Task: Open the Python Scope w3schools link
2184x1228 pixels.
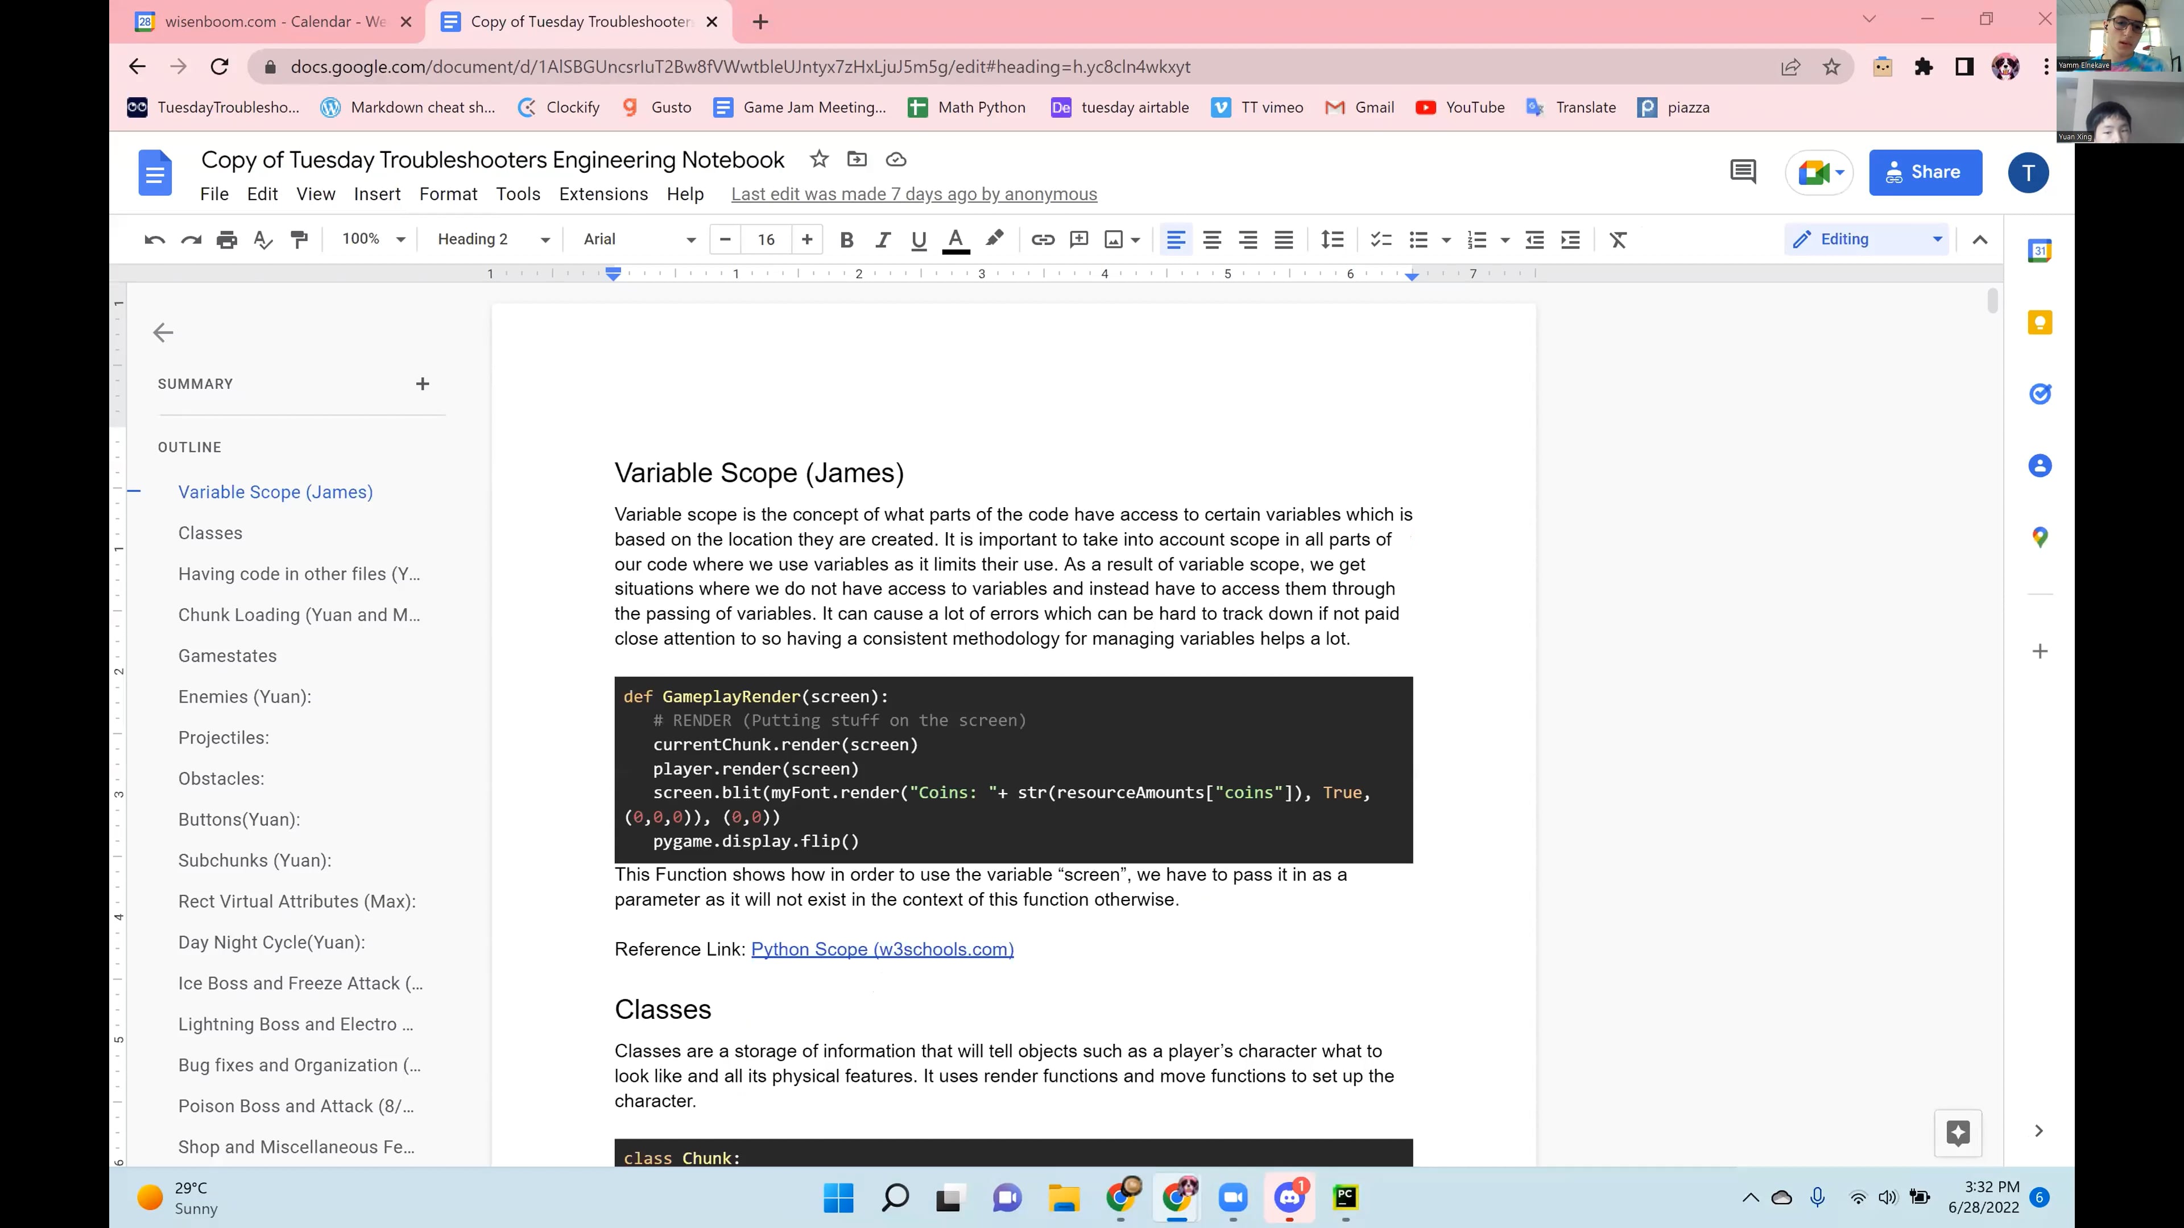Action: [882, 949]
